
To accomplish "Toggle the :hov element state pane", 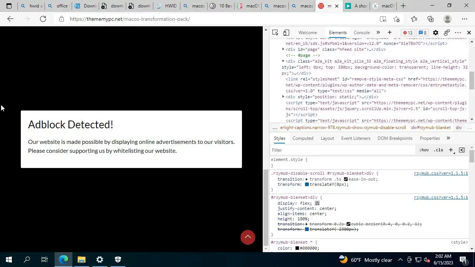I will tap(424, 150).
